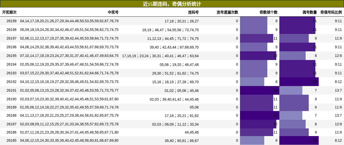Click the 连码号 column header
This screenshot has height=145, width=344.
click(193, 12)
